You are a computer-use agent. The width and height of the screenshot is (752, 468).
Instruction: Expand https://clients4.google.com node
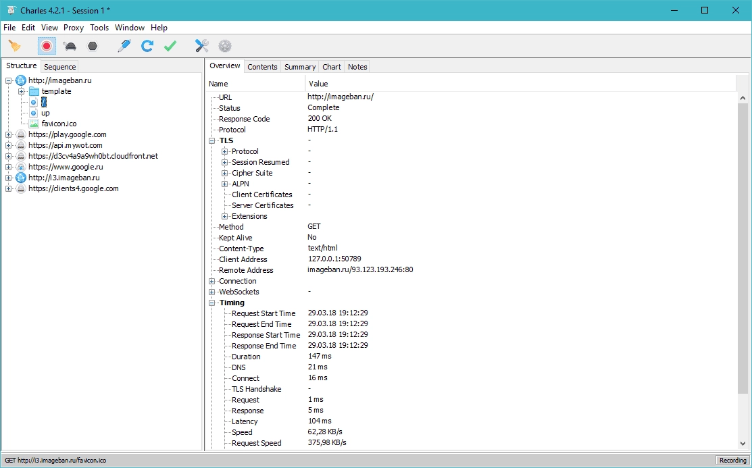pos(8,189)
